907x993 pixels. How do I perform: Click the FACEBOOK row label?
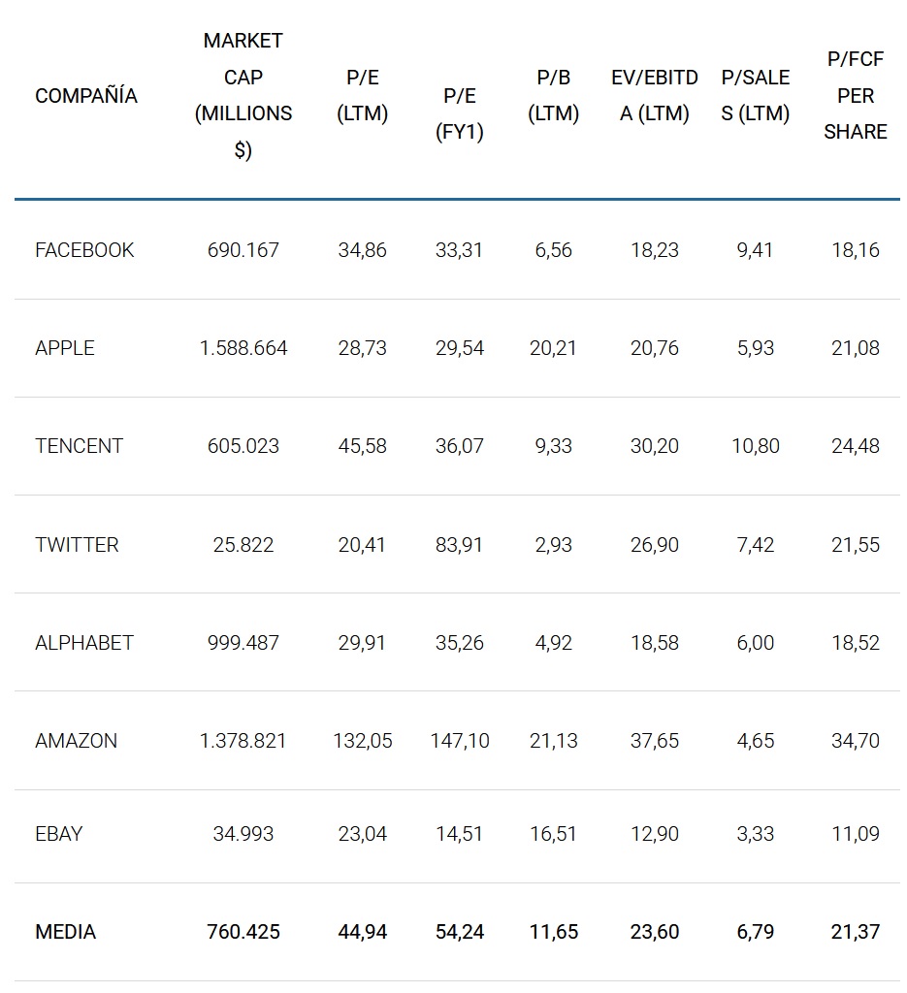[x=84, y=250]
